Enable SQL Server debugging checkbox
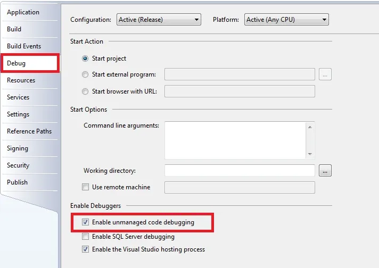 point(86,237)
